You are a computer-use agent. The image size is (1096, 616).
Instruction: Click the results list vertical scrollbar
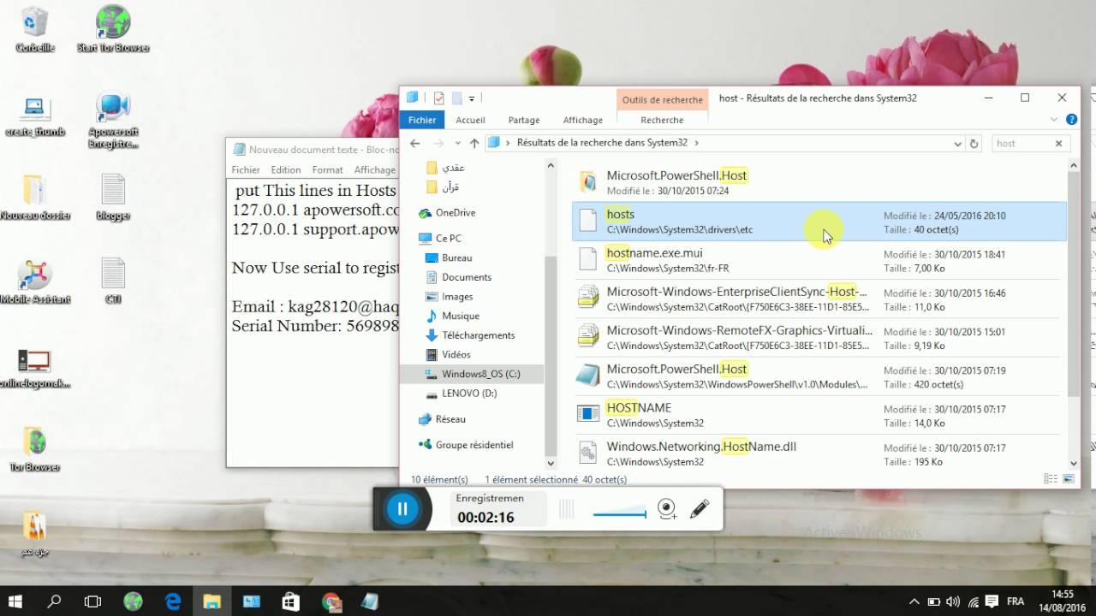1074,282
